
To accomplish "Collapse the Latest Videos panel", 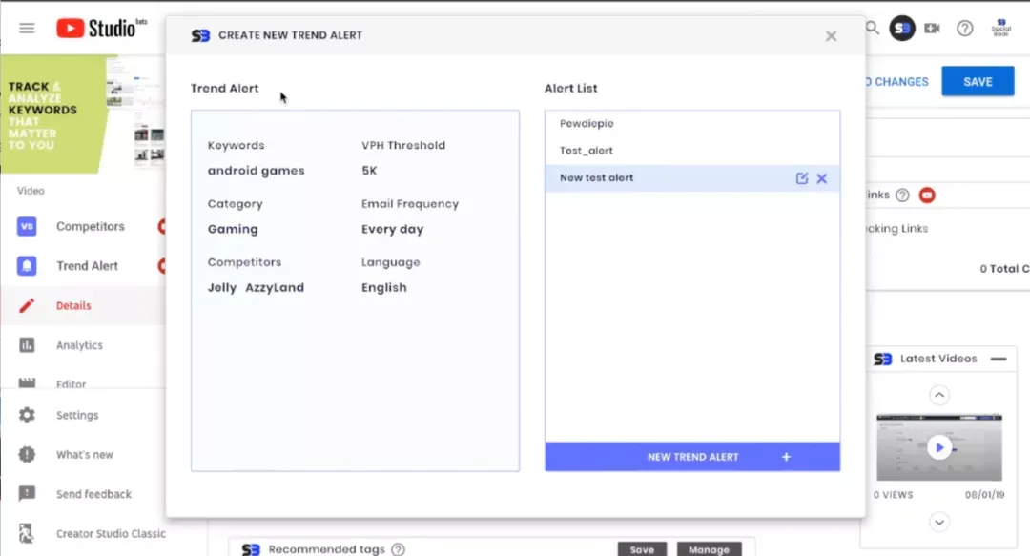I will [999, 359].
